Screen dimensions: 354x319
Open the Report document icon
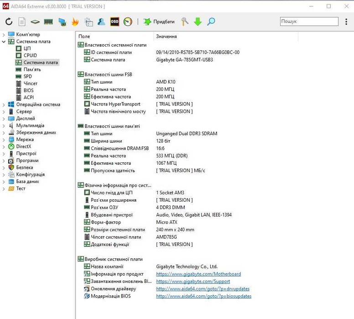[x=22, y=22]
